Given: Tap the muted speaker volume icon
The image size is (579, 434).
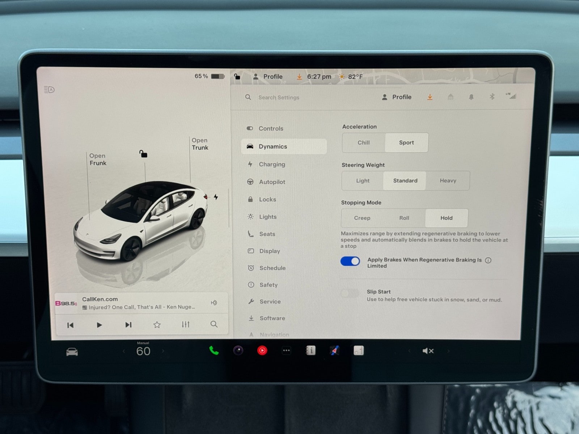Looking at the screenshot, I should pyautogui.click(x=428, y=351).
